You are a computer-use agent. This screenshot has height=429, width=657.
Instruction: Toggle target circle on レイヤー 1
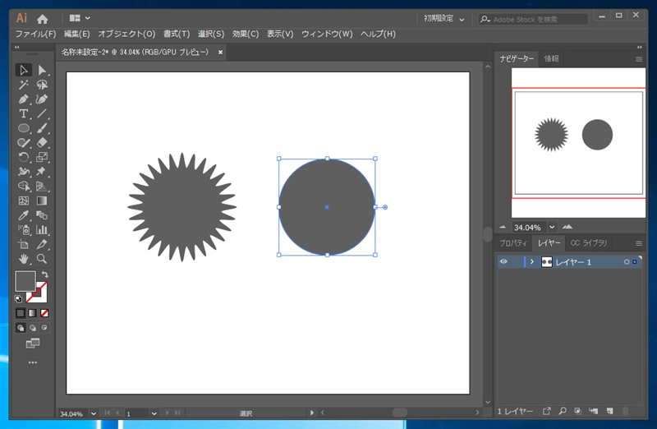coord(627,261)
